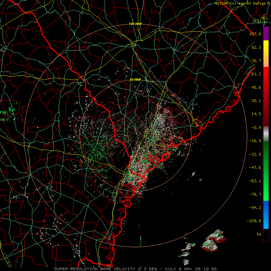This screenshot has height=271, width=271.
Task: Click the 92.3 legend value
Action: tap(256, 47)
